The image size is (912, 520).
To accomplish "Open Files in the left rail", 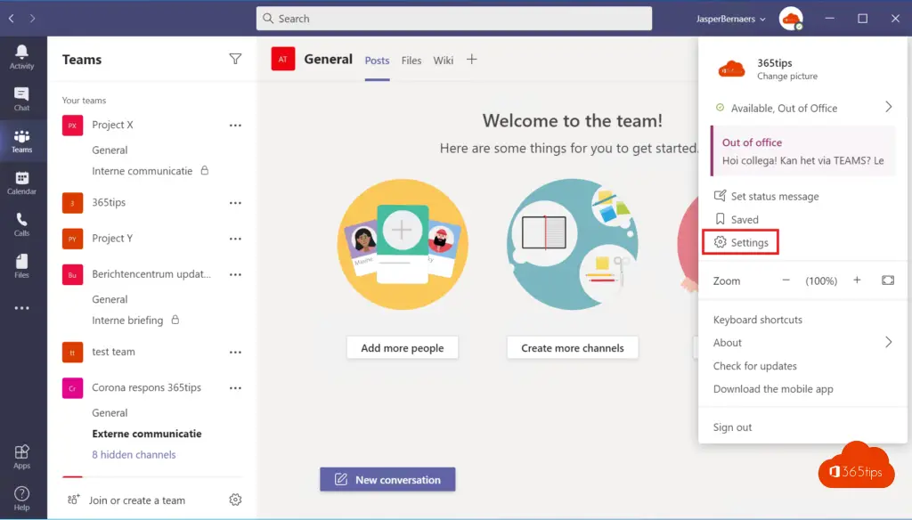I will (21, 266).
